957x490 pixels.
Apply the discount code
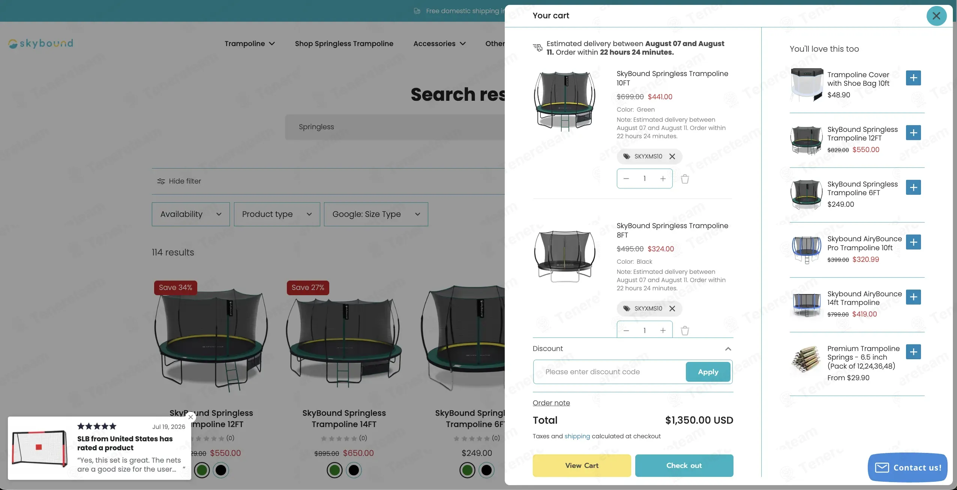pos(708,372)
